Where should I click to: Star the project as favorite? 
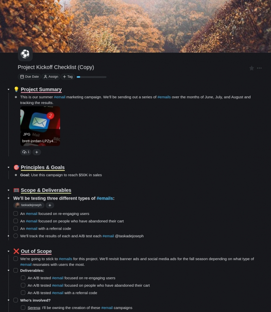tap(252, 68)
